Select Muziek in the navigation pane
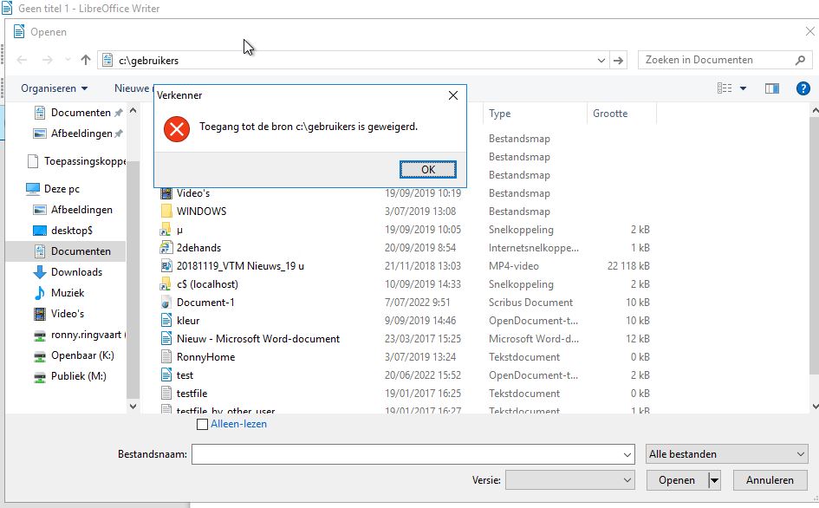Viewport: 819px width, 508px height. click(x=68, y=293)
